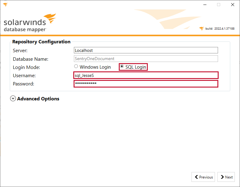Click the Server label
The image size is (240, 187).
(20, 51)
